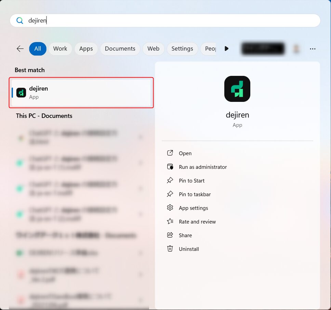
Task: Select Run as administrator
Action: 203,167
